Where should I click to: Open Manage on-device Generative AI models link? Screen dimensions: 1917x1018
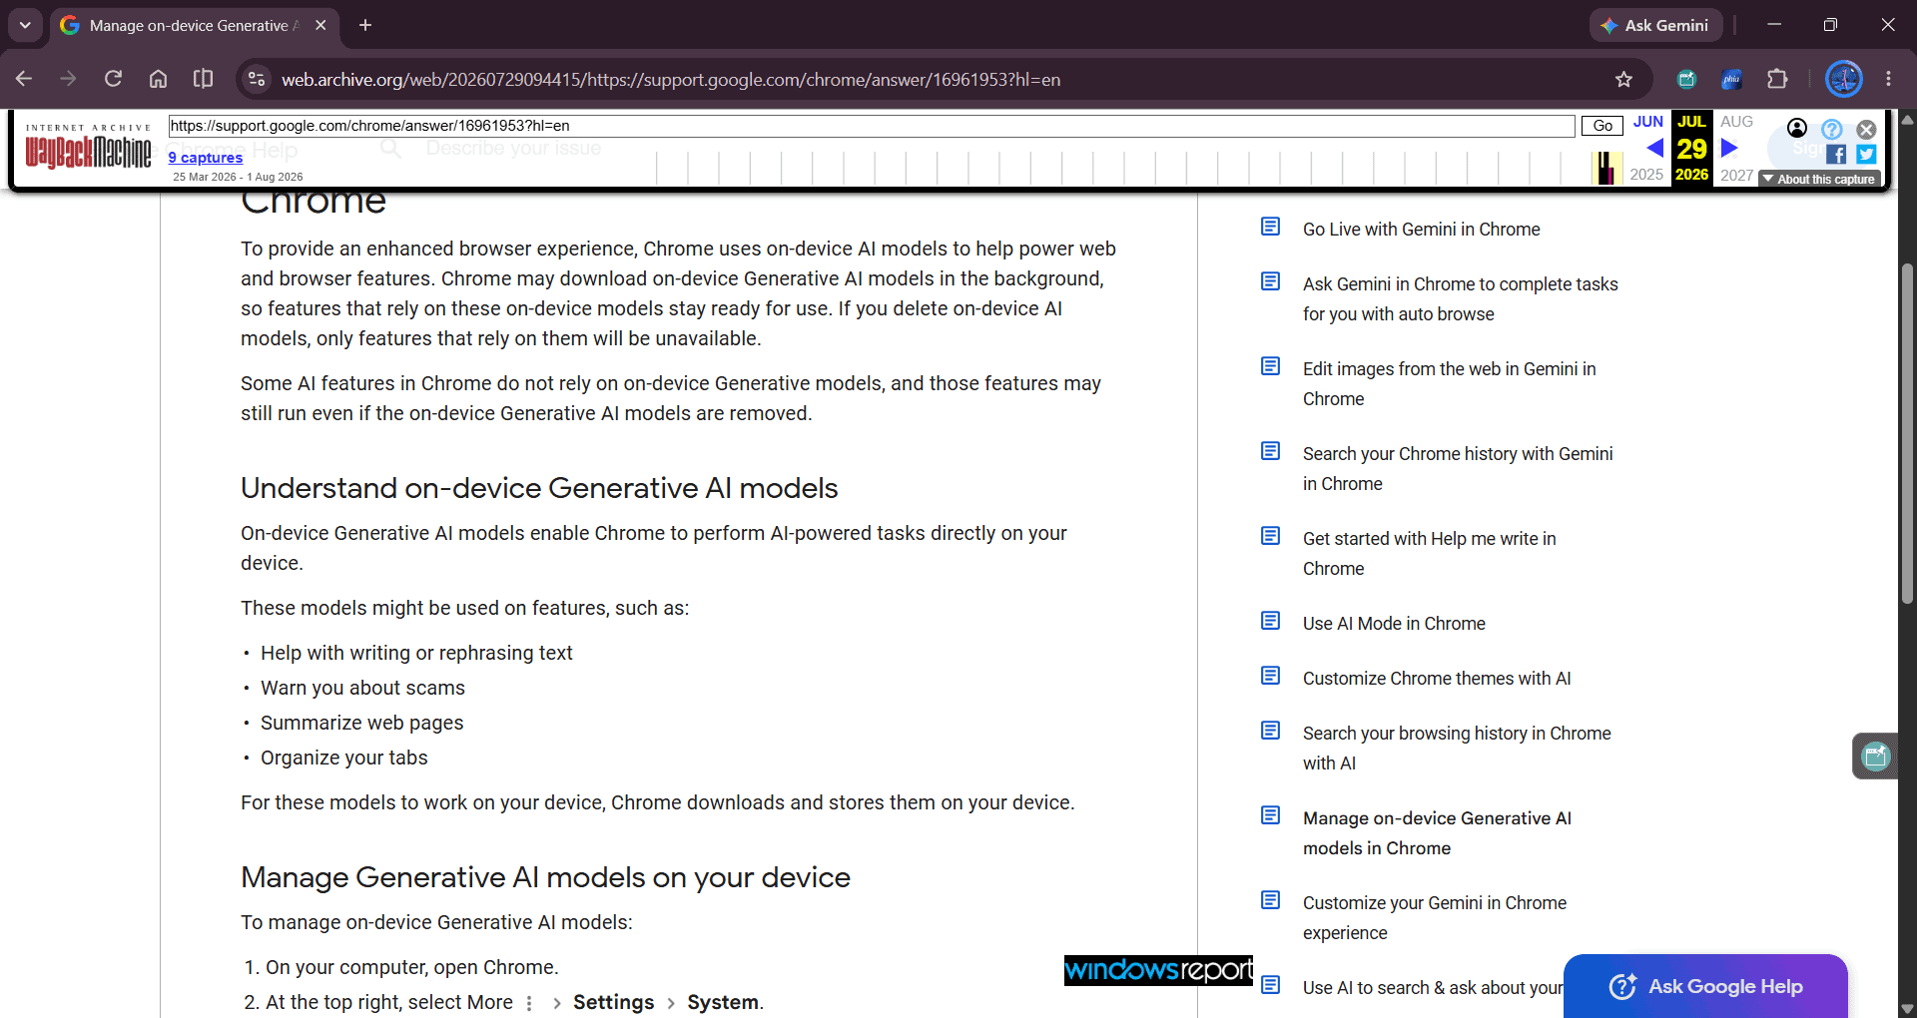click(x=1437, y=833)
